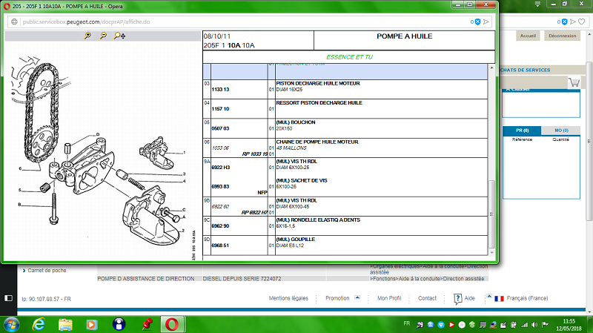The height and width of the screenshot is (333, 593).
Task: Expand the Promotion up-arrow menu
Action: click(x=357, y=297)
